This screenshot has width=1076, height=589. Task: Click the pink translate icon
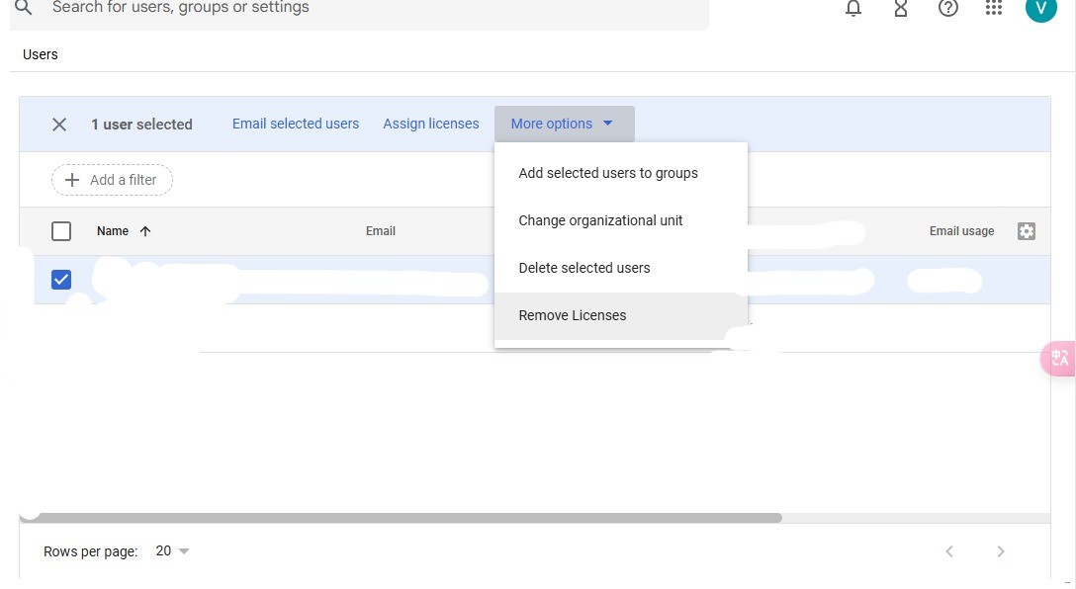tap(1059, 358)
